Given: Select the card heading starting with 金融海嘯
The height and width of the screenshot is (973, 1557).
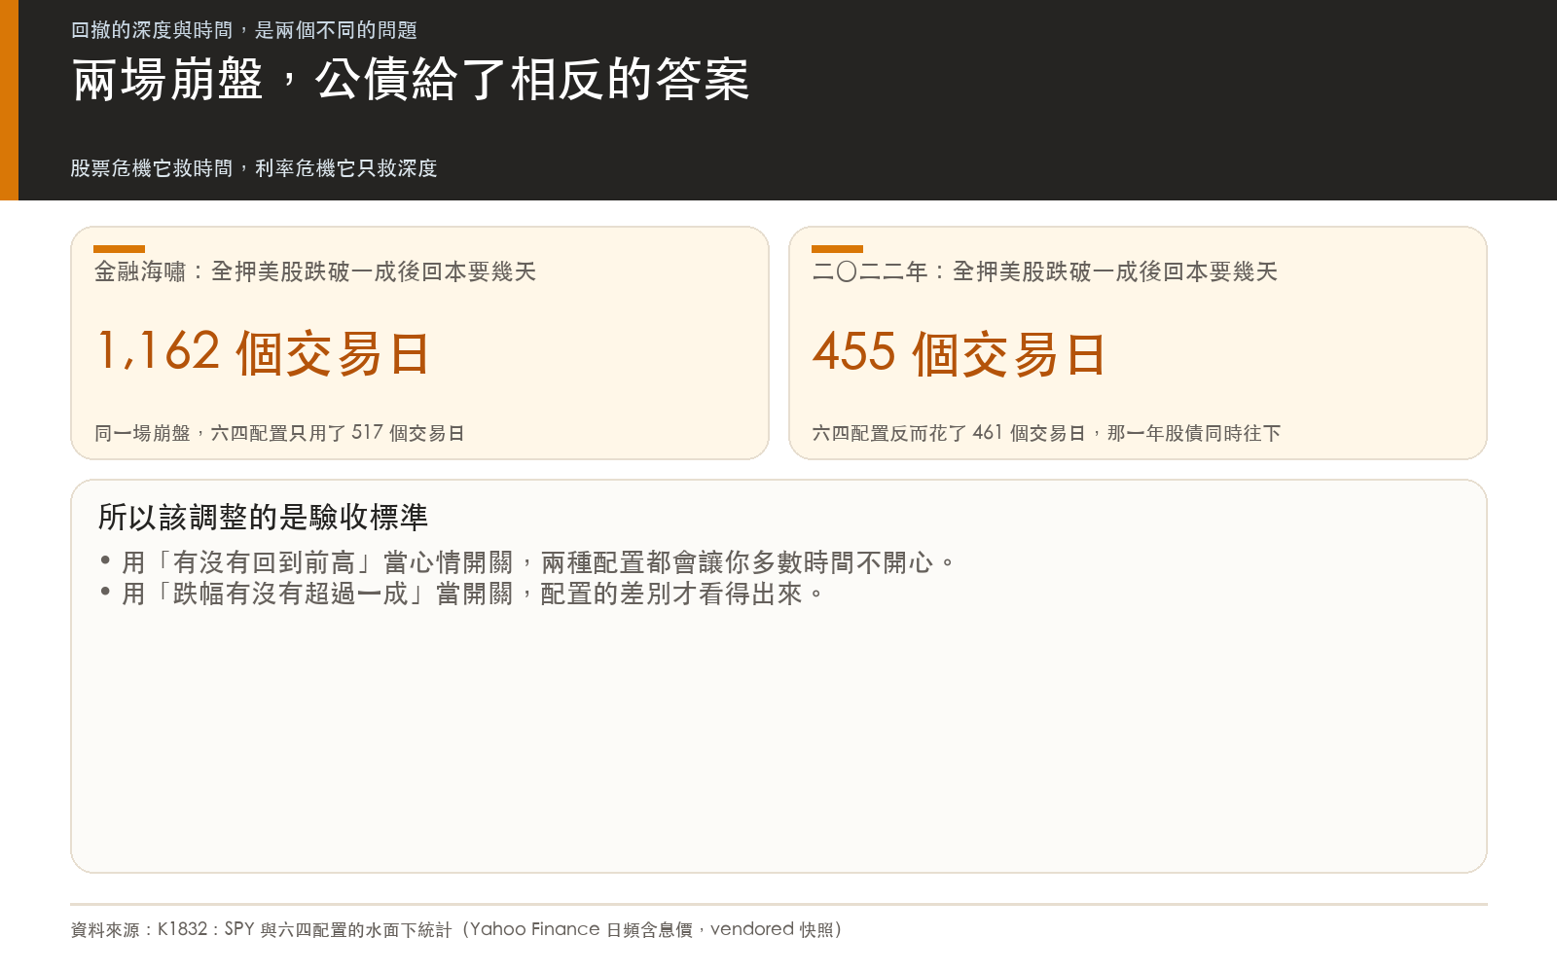Looking at the screenshot, I should tap(315, 271).
